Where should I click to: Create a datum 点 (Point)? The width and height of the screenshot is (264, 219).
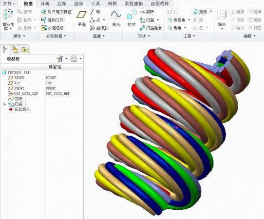[x=95, y=20]
